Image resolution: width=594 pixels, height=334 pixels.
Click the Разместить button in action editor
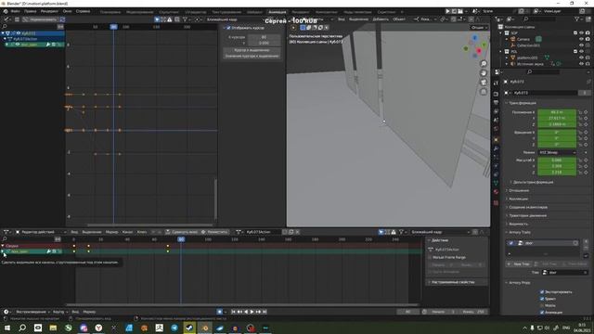214,232
